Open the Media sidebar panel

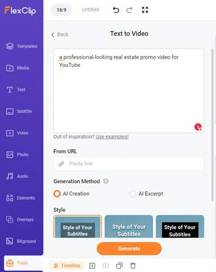click(x=17, y=68)
